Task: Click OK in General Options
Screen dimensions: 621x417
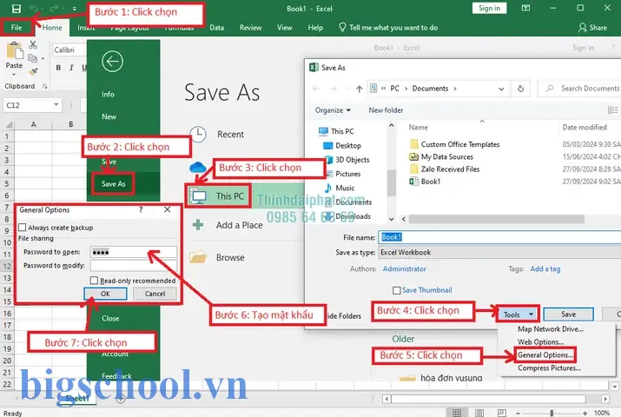Action: pyautogui.click(x=105, y=294)
